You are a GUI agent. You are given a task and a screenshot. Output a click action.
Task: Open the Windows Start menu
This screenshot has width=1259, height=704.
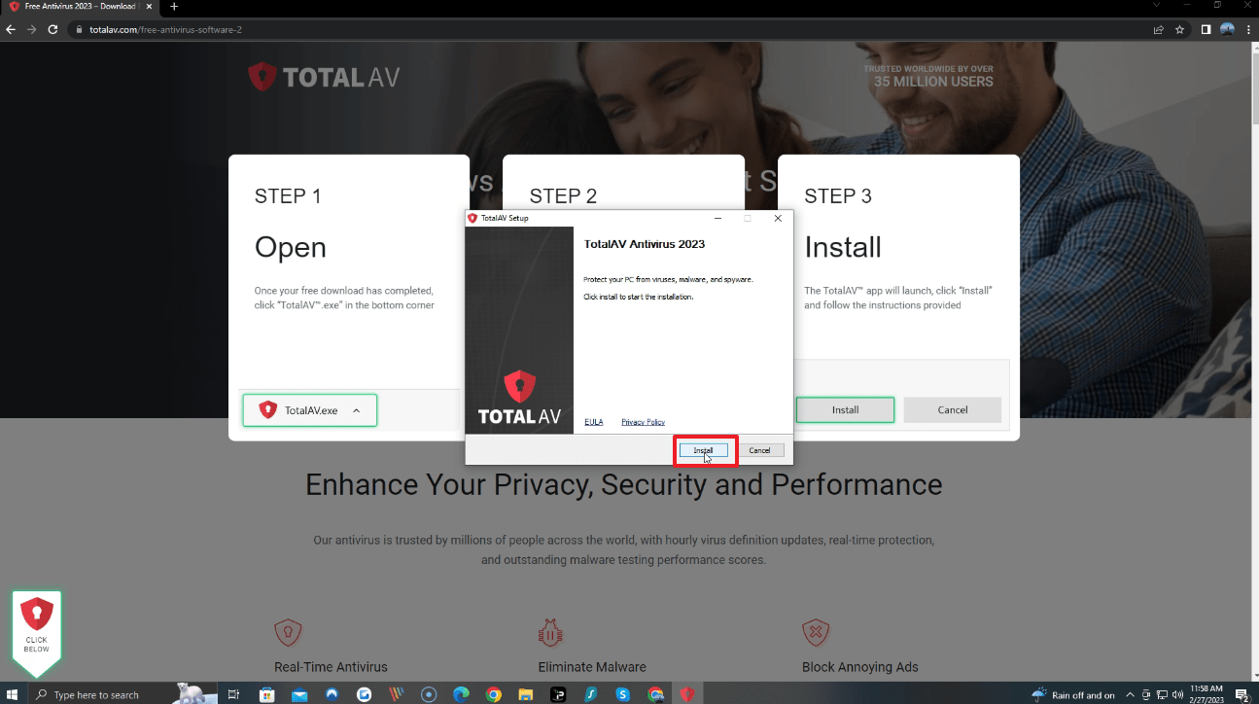click(14, 694)
